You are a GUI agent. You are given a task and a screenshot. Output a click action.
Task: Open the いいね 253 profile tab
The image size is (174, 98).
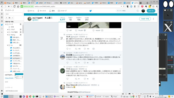(87, 19)
